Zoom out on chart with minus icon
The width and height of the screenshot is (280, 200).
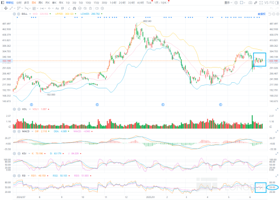pos(274,14)
